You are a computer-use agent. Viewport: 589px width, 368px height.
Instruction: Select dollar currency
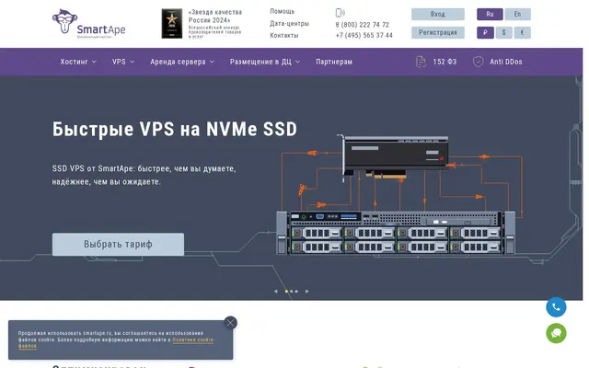click(503, 33)
